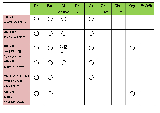Click the Key. circle in the BPM103 row
Screen dimensions: 160x113
click(132, 48)
